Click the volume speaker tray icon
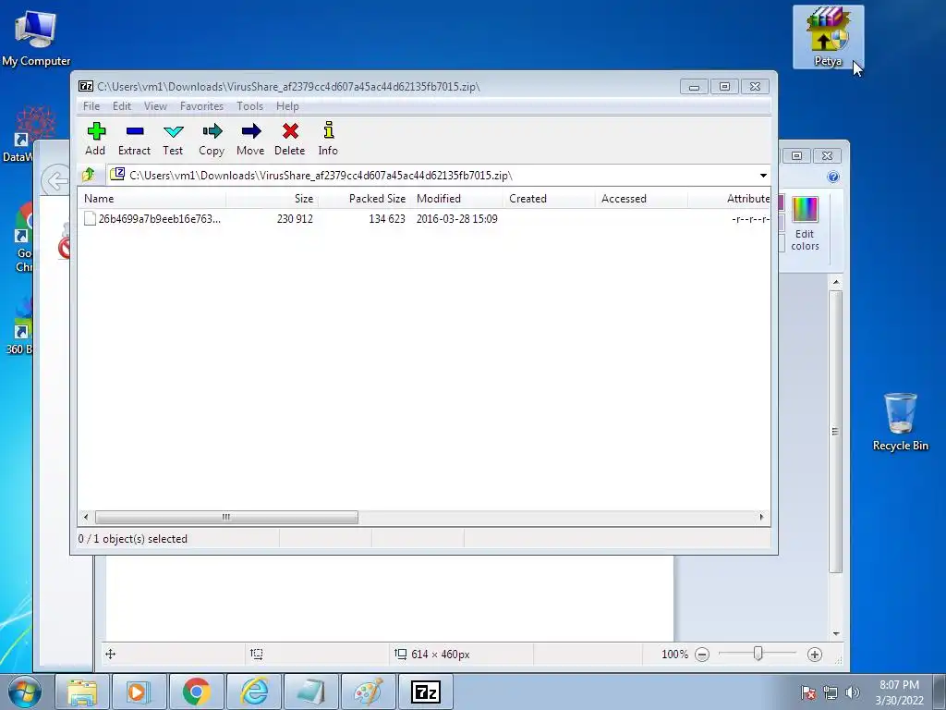The width and height of the screenshot is (946, 710). 853,692
